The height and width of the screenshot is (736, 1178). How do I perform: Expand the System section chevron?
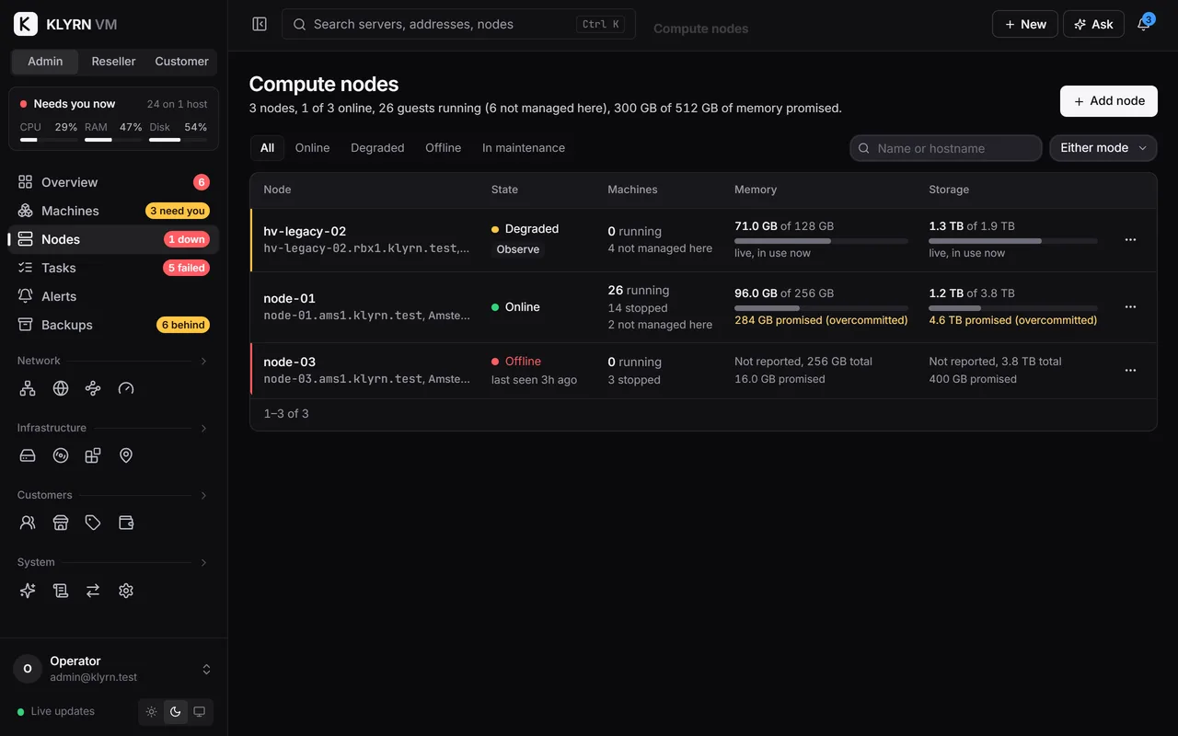[x=203, y=562]
